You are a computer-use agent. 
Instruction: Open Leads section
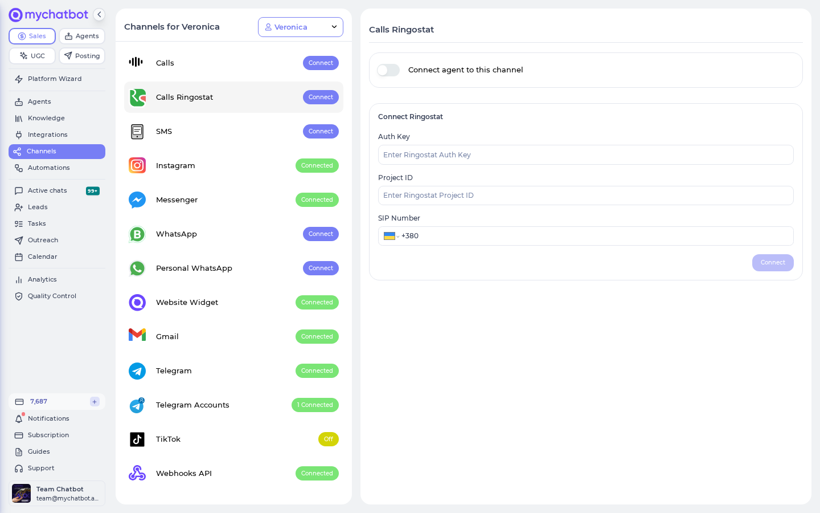pyautogui.click(x=57, y=207)
